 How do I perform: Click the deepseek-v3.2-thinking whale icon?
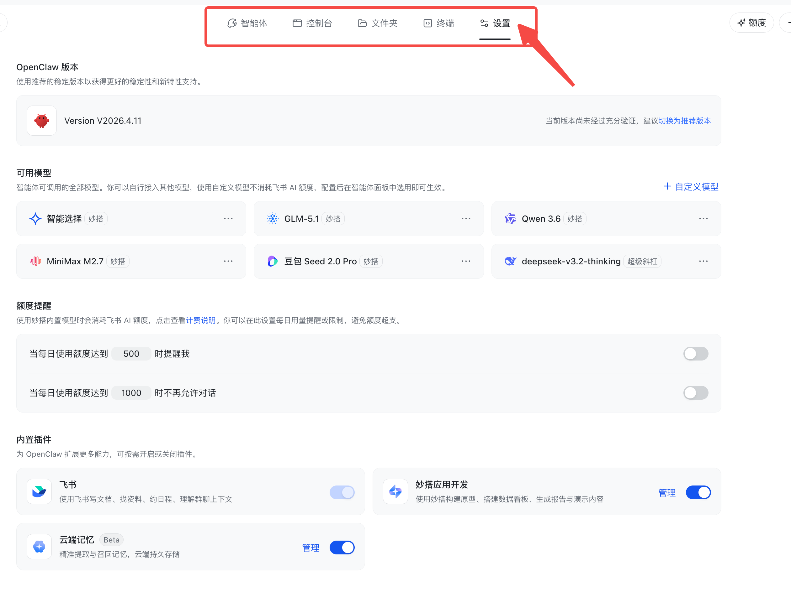click(510, 261)
